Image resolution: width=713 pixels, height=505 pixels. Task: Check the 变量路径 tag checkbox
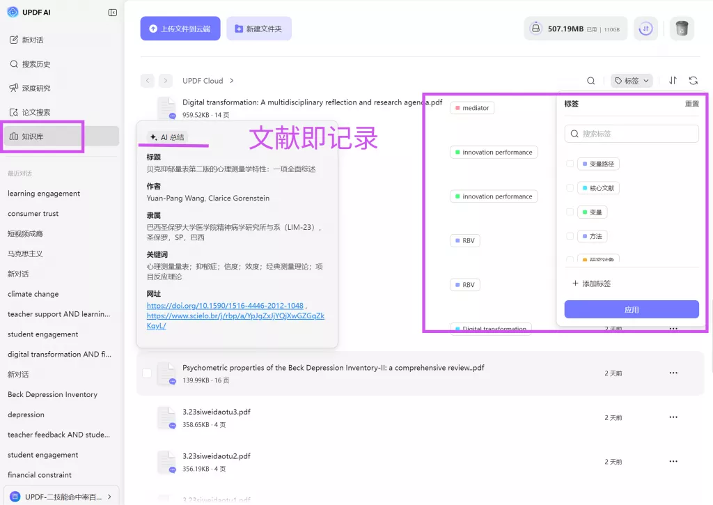click(x=570, y=164)
